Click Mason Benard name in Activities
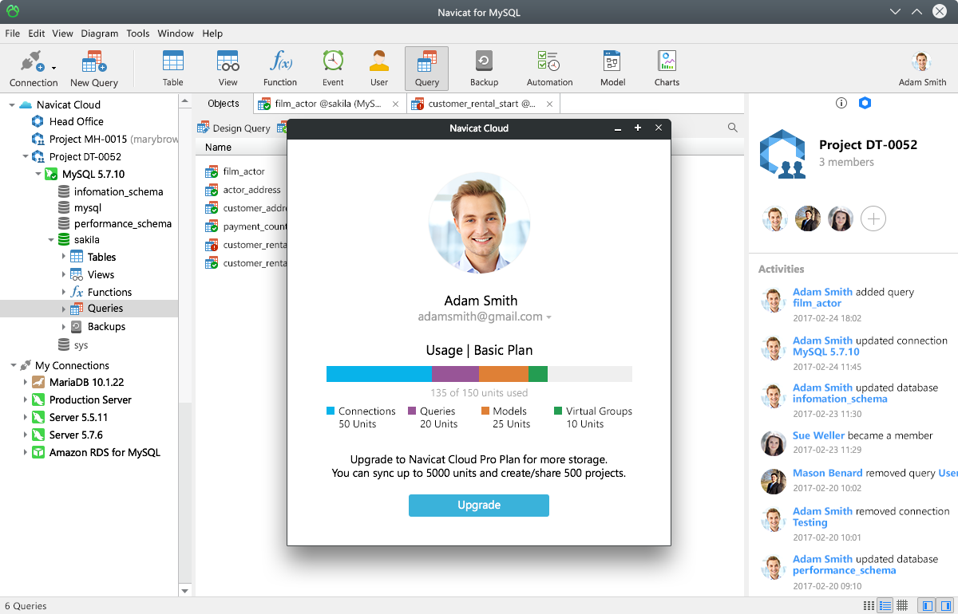Viewport: 958px width, 614px height. click(x=827, y=473)
